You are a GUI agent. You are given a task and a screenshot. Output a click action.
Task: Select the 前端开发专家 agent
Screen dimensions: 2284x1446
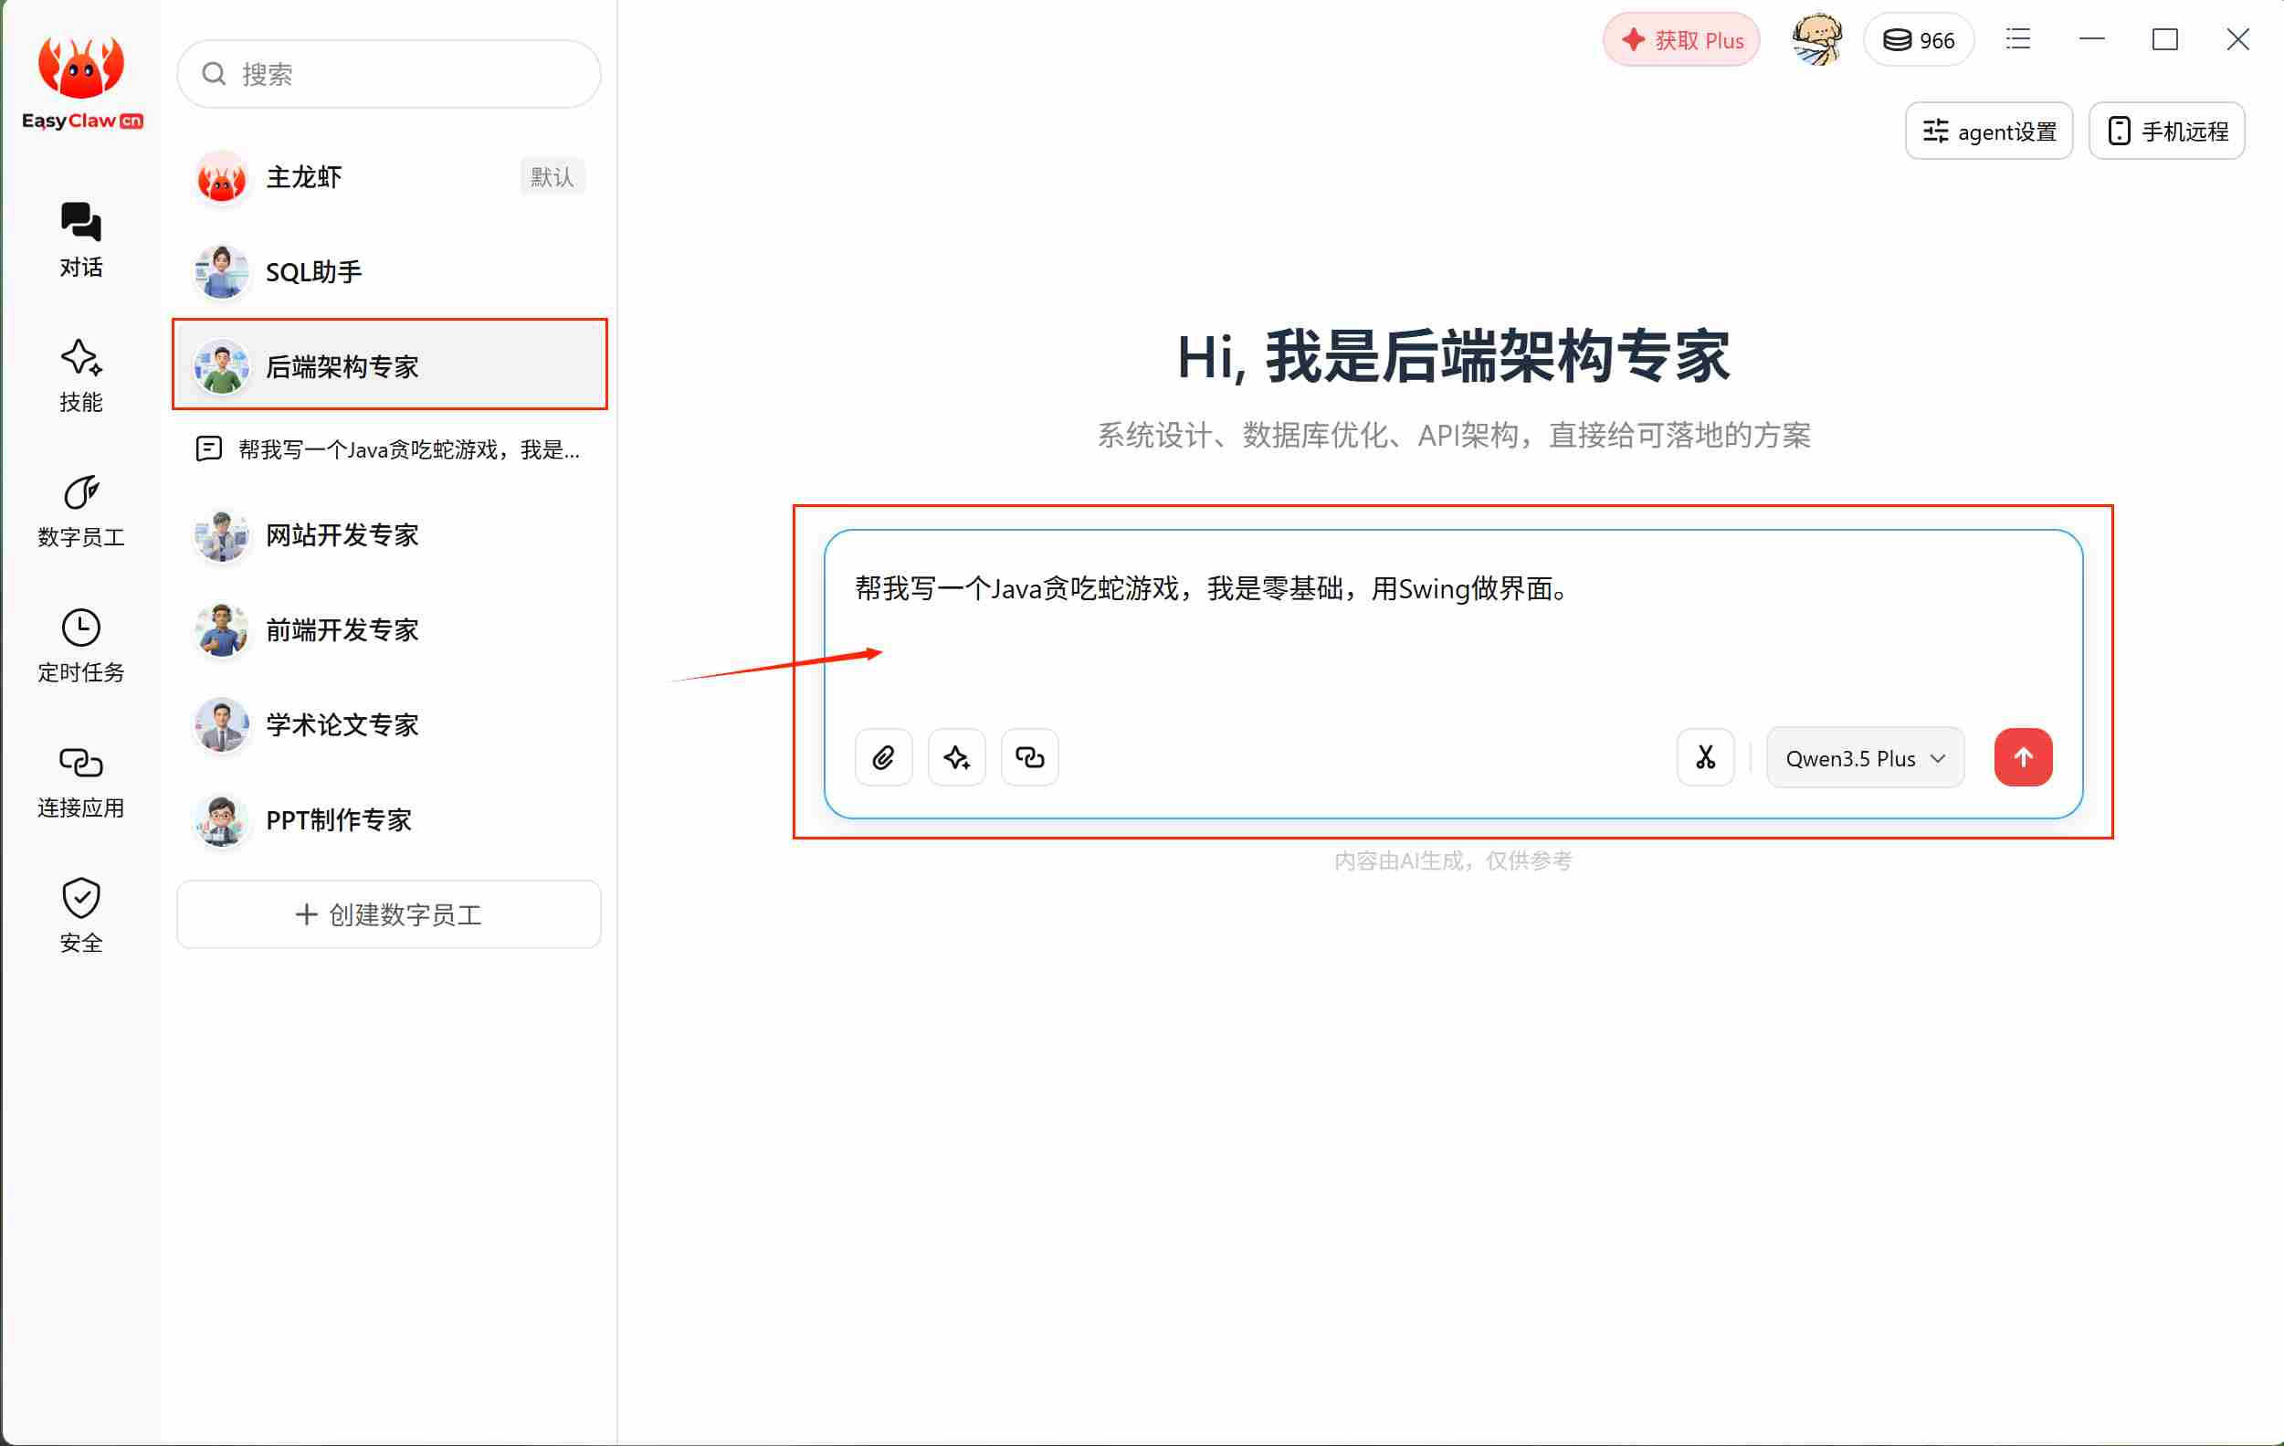point(389,630)
